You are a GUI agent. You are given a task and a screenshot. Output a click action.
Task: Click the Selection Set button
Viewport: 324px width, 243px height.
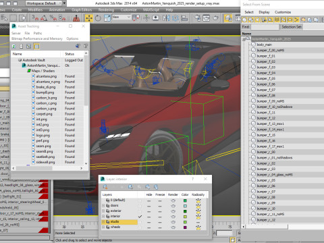(x=292, y=27)
